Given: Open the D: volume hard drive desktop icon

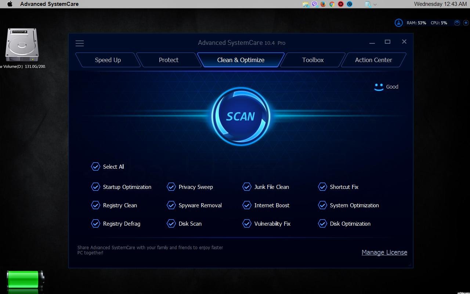Looking at the screenshot, I should coord(22,45).
